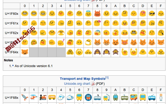166x104 pixels.
Task: Click the rocket emoji in transport table
Action: coord(25,97)
